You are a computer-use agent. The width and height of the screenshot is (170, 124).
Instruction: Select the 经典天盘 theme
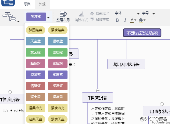pyautogui.click(x=36, y=119)
